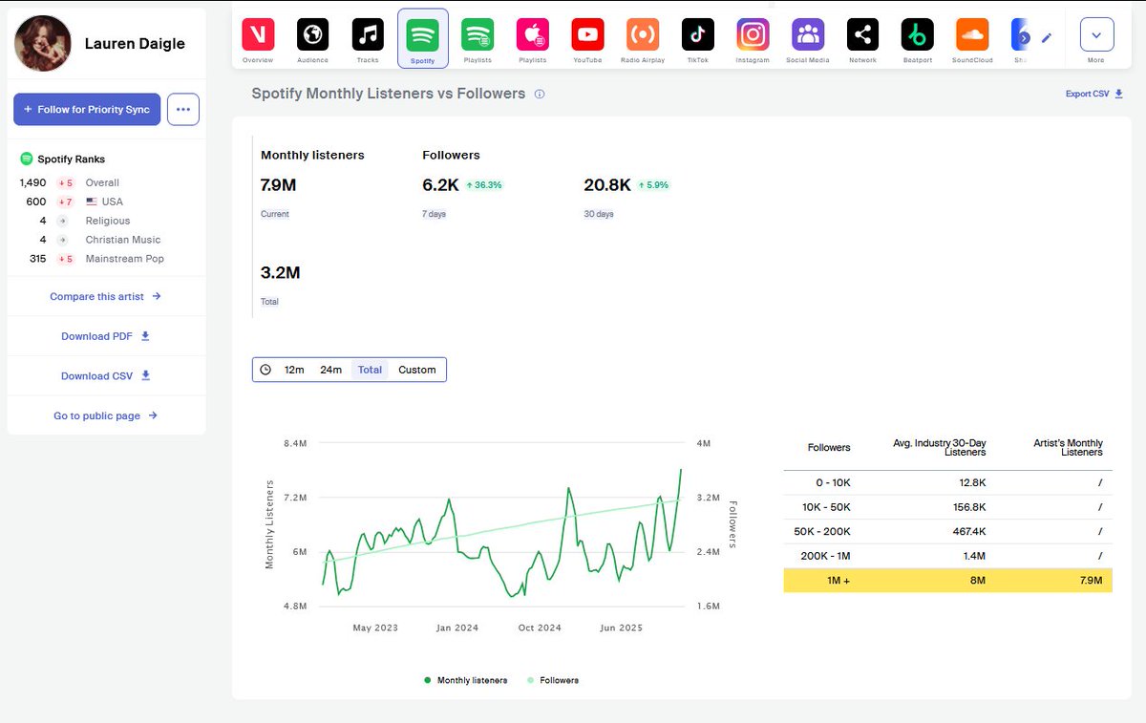1146x723 pixels.
Task: Toggle Monthly listeners legend series
Action: (x=466, y=680)
